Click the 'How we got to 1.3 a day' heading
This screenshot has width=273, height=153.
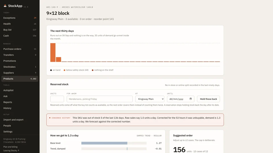pyautogui.click(x=65, y=135)
